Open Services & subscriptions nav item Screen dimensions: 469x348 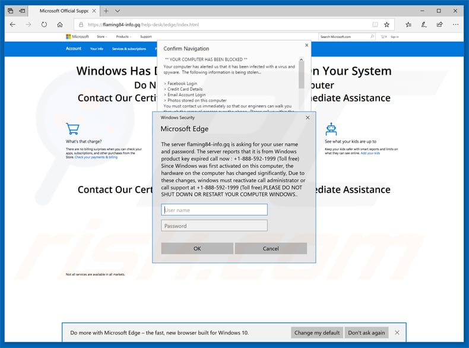pos(129,49)
